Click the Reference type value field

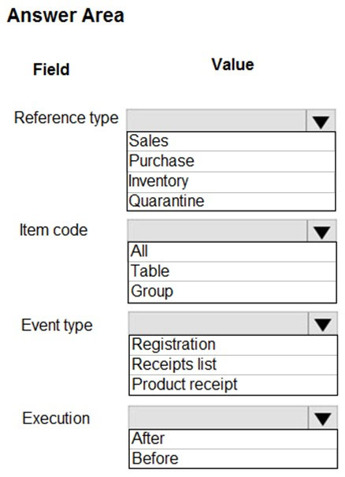[x=217, y=121]
